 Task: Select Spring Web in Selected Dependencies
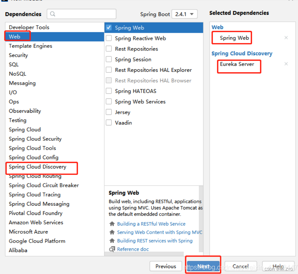click(x=234, y=38)
